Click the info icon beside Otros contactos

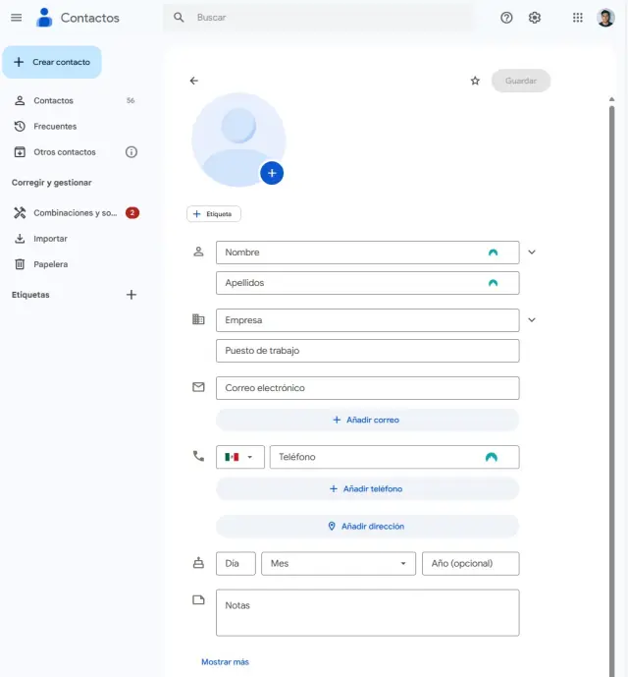[x=131, y=152]
